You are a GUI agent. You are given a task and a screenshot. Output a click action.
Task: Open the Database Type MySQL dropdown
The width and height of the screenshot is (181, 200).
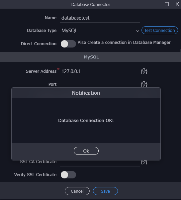coord(100,31)
